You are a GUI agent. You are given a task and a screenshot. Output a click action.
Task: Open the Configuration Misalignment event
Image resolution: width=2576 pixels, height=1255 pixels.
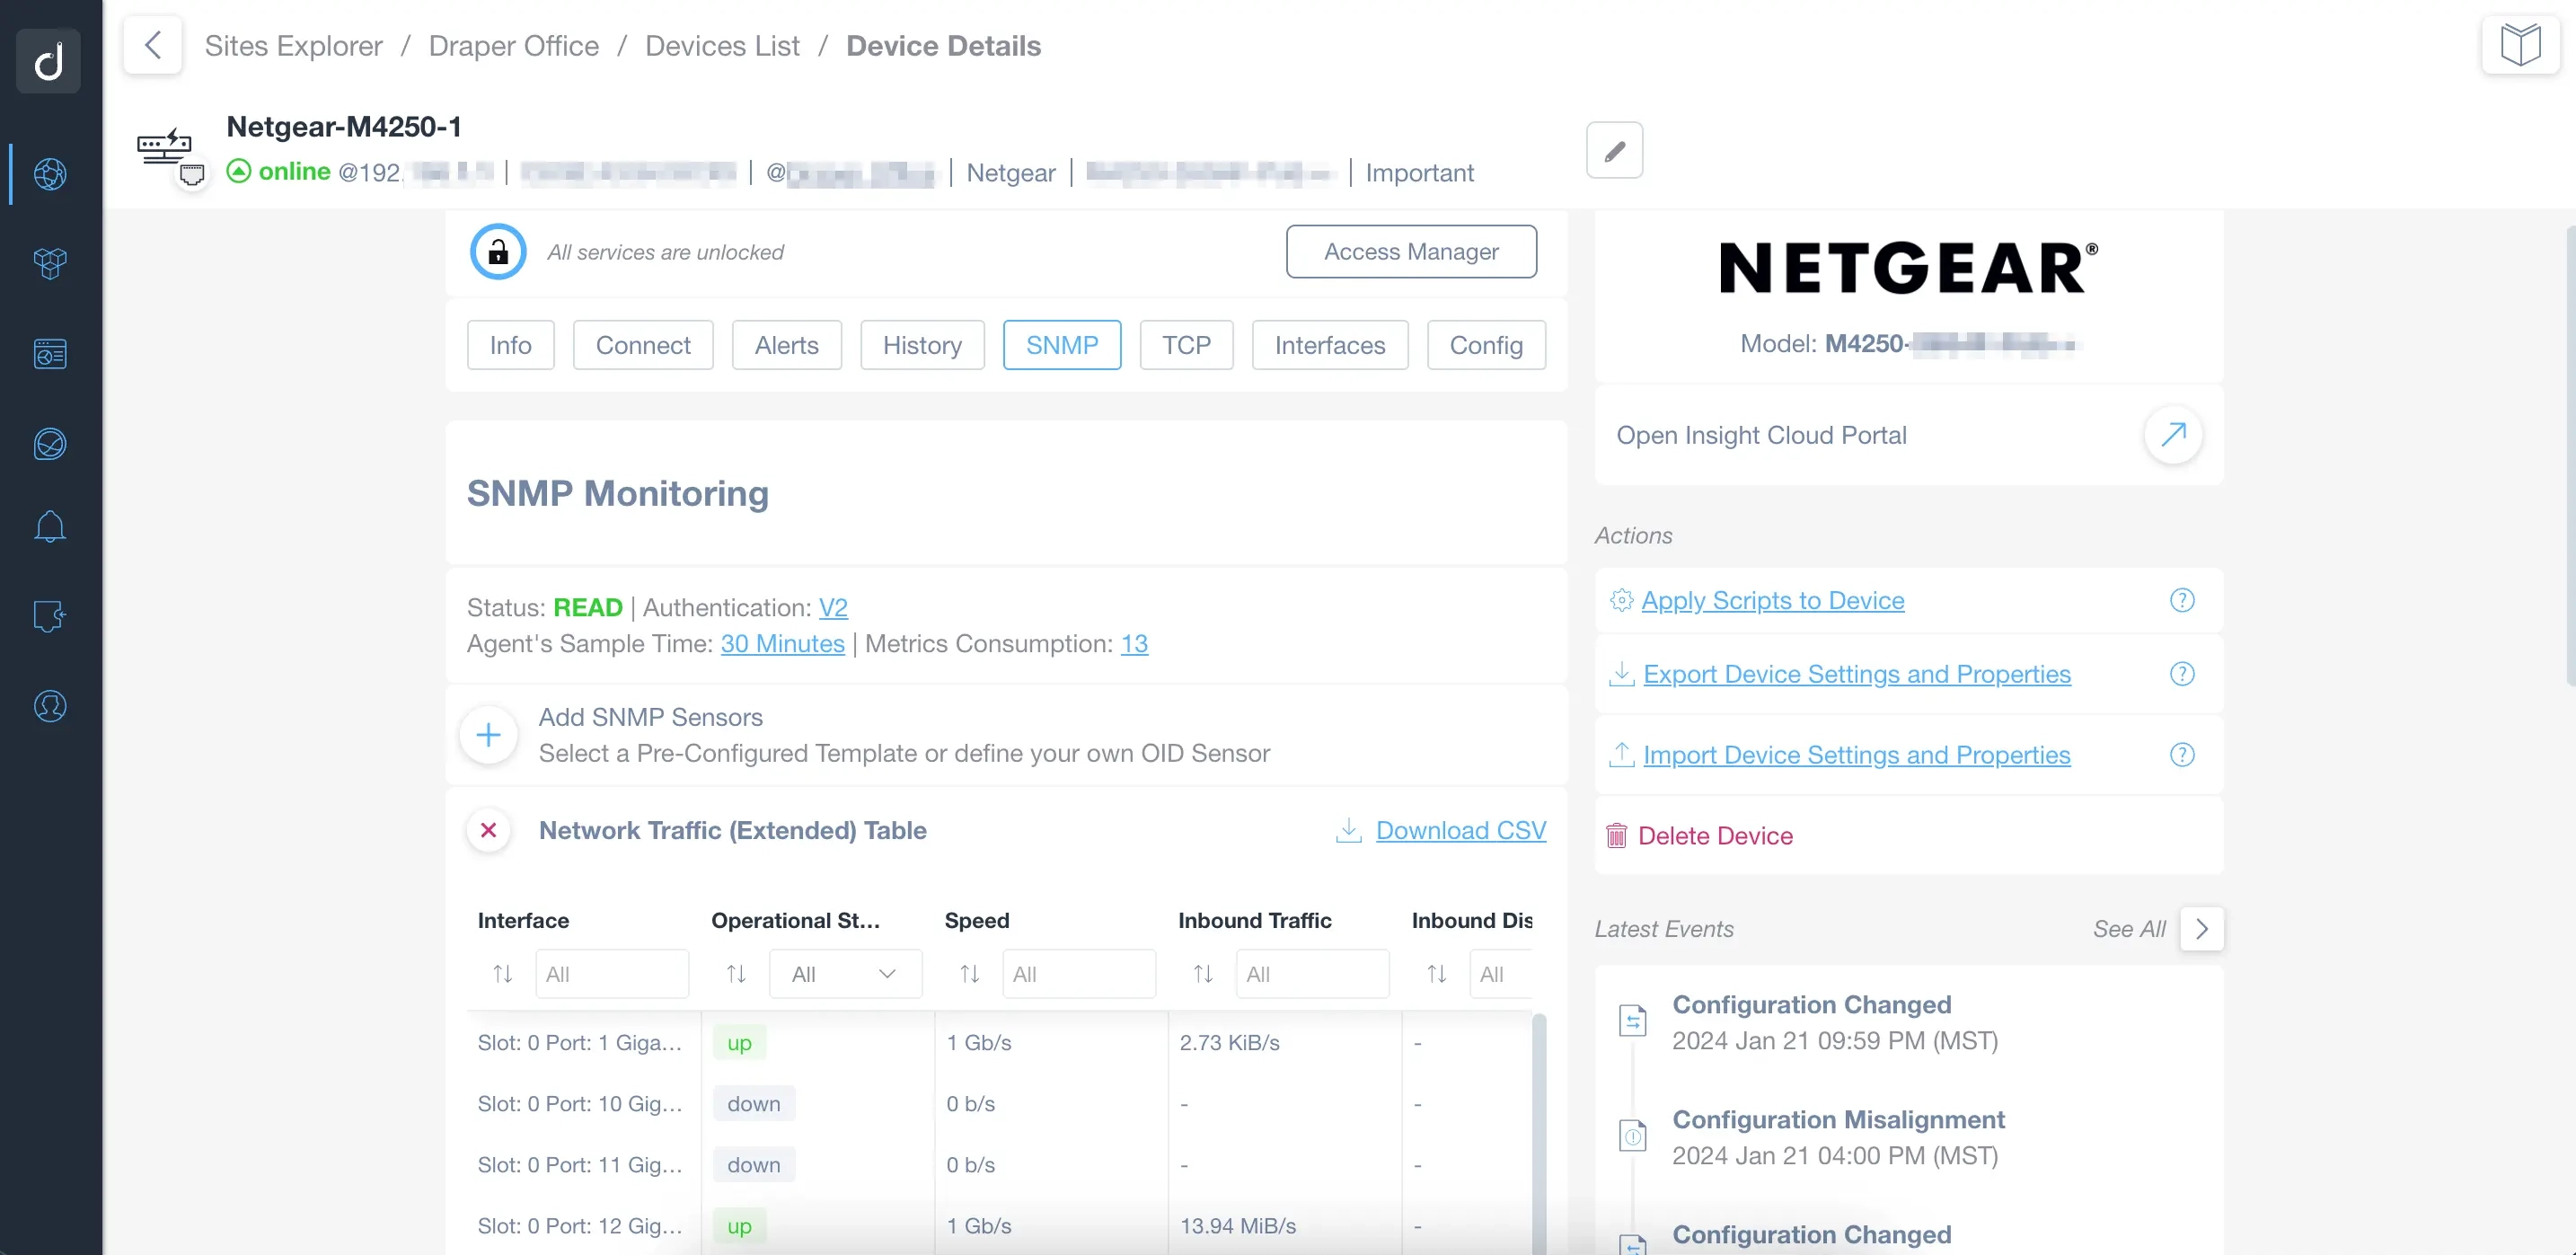1838,1137
